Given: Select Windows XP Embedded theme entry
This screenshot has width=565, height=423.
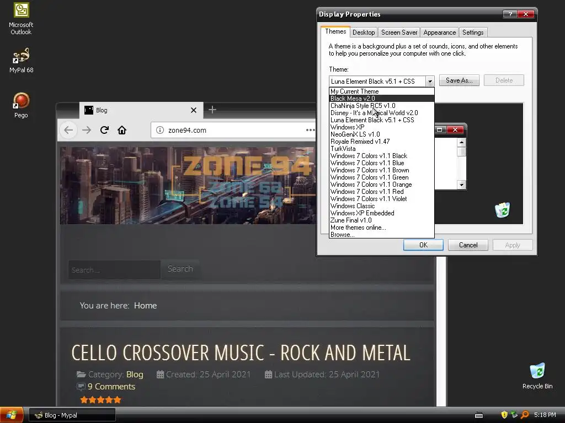Looking at the screenshot, I should pyautogui.click(x=382, y=213).
